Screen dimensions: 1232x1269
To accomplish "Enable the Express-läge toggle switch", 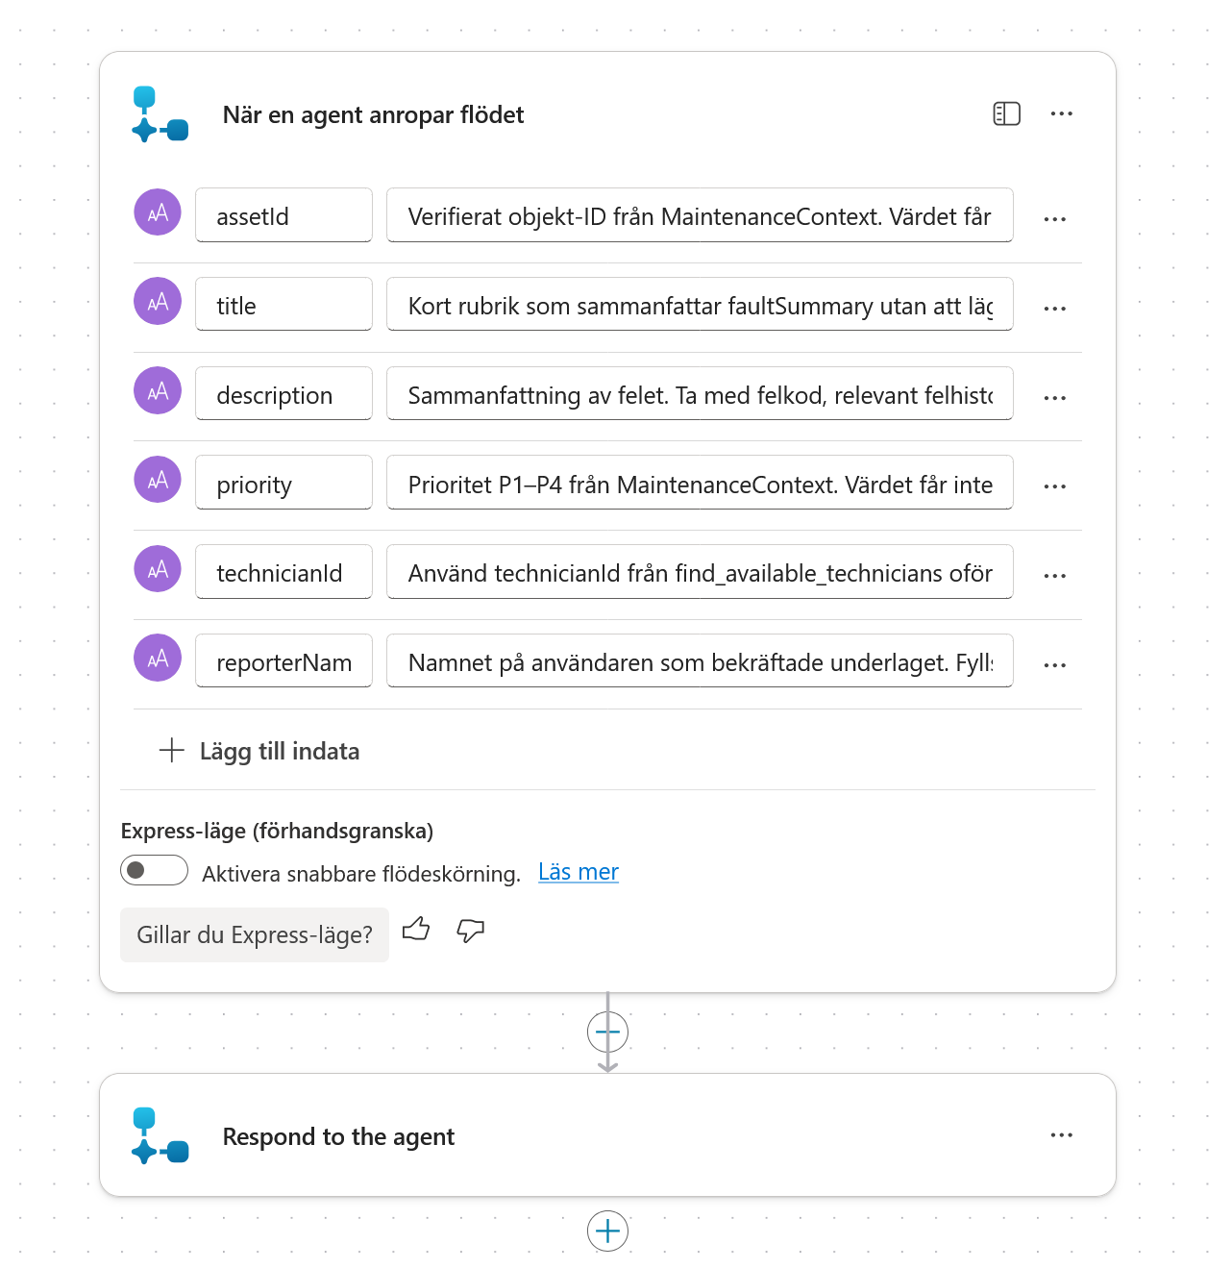I will coord(154,870).
